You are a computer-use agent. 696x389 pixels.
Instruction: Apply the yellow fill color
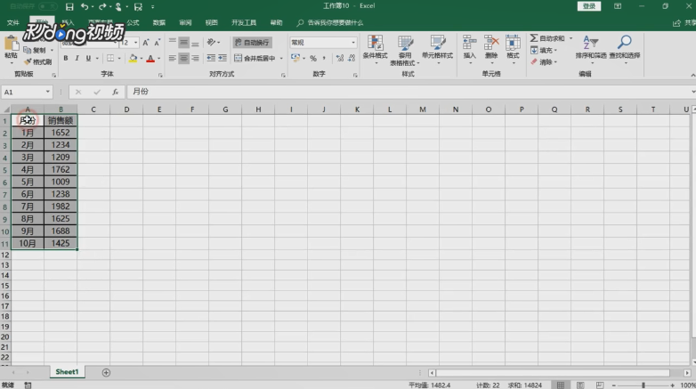tap(133, 58)
